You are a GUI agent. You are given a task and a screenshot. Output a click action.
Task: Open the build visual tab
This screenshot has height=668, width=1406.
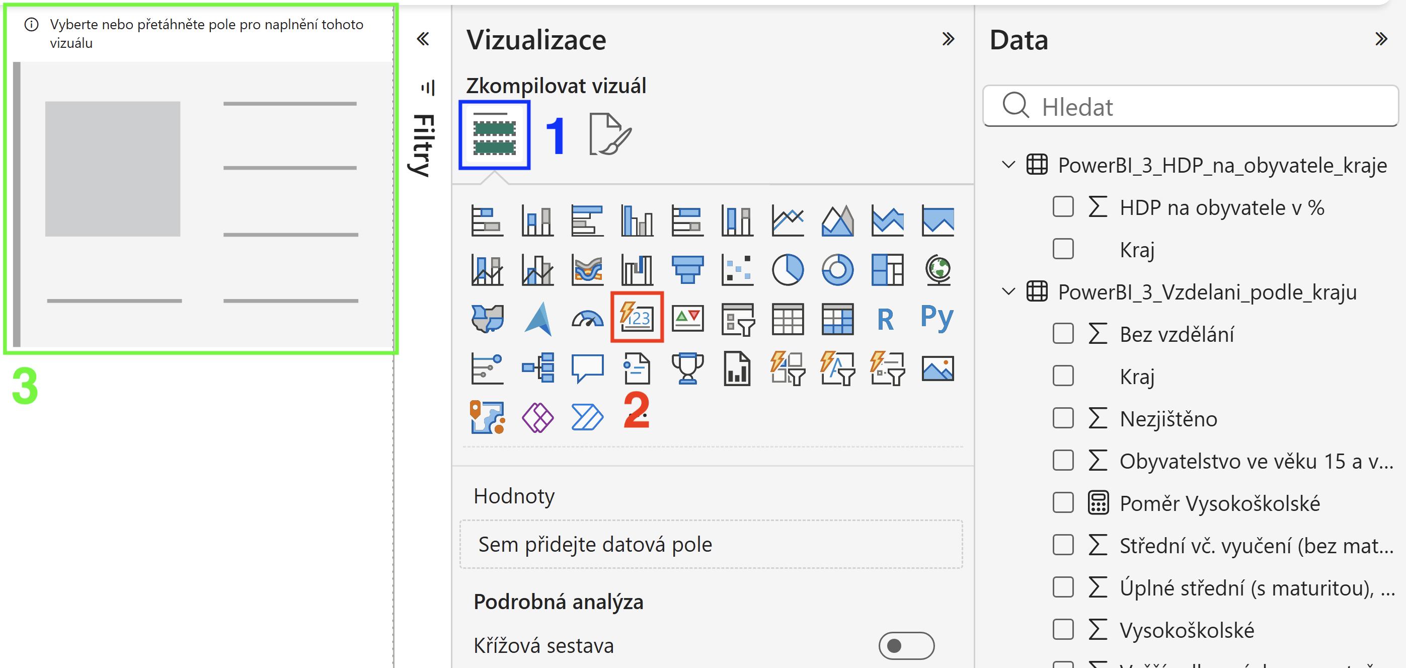495,134
